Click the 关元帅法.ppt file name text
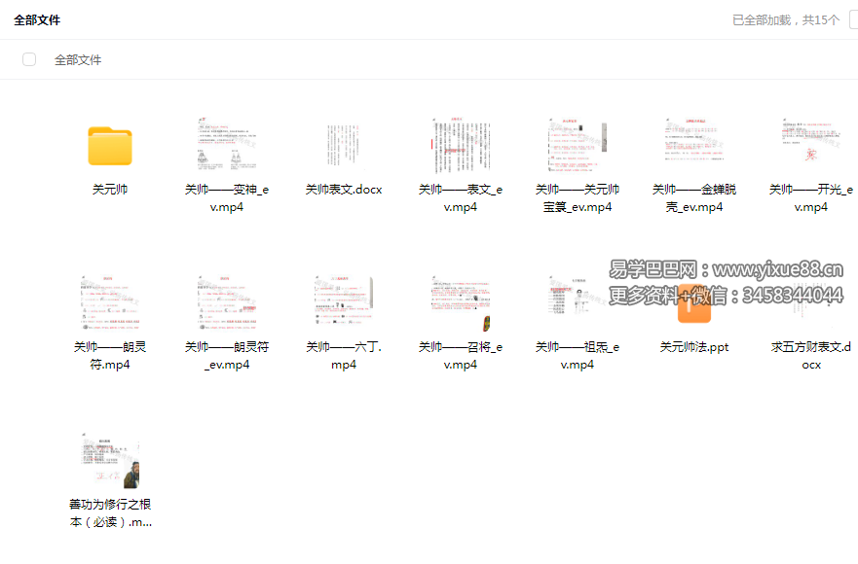Screen dimensions: 858x564 (694, 347)
